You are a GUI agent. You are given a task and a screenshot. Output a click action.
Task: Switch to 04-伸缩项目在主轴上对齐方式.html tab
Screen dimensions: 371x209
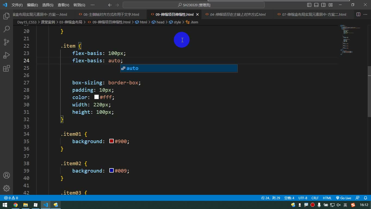coord(237,14)
